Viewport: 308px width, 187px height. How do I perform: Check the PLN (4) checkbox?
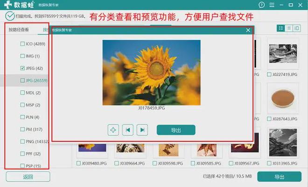point(22,117)
